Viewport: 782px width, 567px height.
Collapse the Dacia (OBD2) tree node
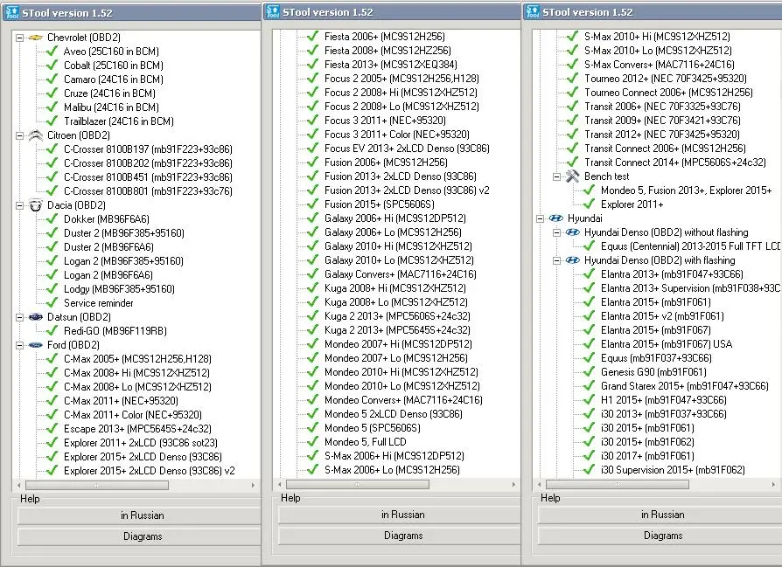point(19,204)
